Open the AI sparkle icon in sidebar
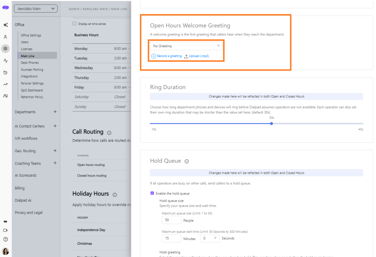Screen dimensions: 376x257 [5, 25]
